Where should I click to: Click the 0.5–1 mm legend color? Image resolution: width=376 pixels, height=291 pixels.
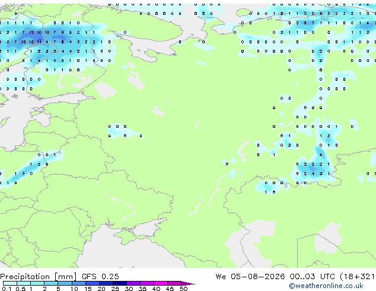24,283
